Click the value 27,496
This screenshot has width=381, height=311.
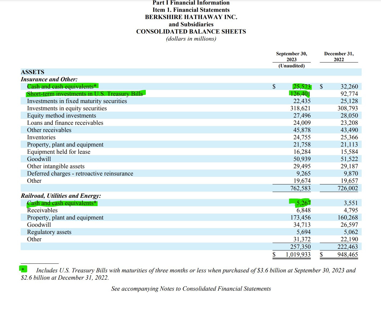point(302,115)
